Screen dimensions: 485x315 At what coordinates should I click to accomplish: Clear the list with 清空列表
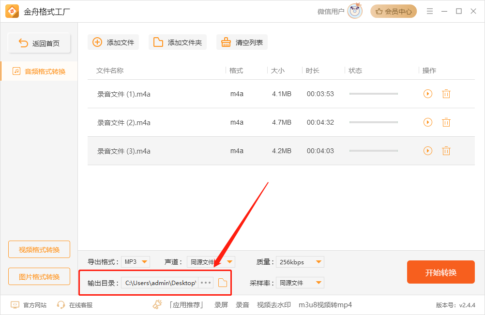tap(242, 43)
